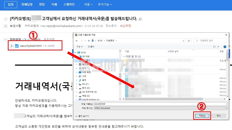
Task: Collapse 이번 달 초 group
Action: pyautogui.click(x=124, y=57)
